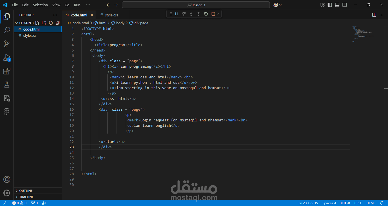
Task: Restart the debug session
Action: pos(206,14)
